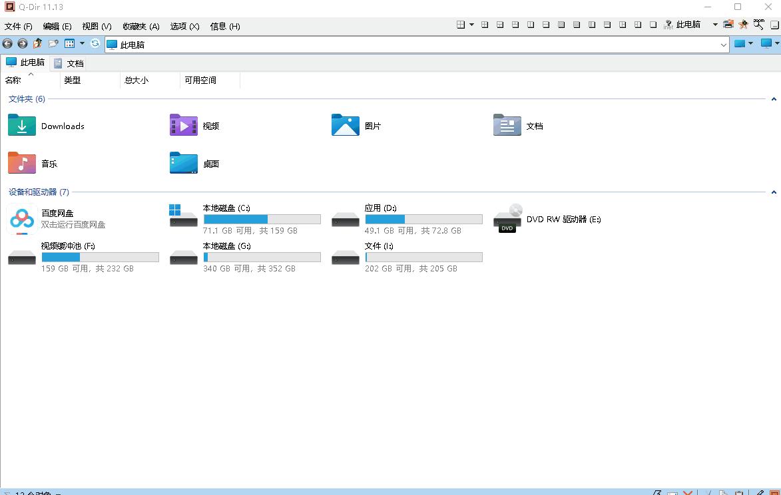This screenshot has height=495, width=781.
Task: Collapse the 设备和驱动器 section
Action: [x=773, y=192]
